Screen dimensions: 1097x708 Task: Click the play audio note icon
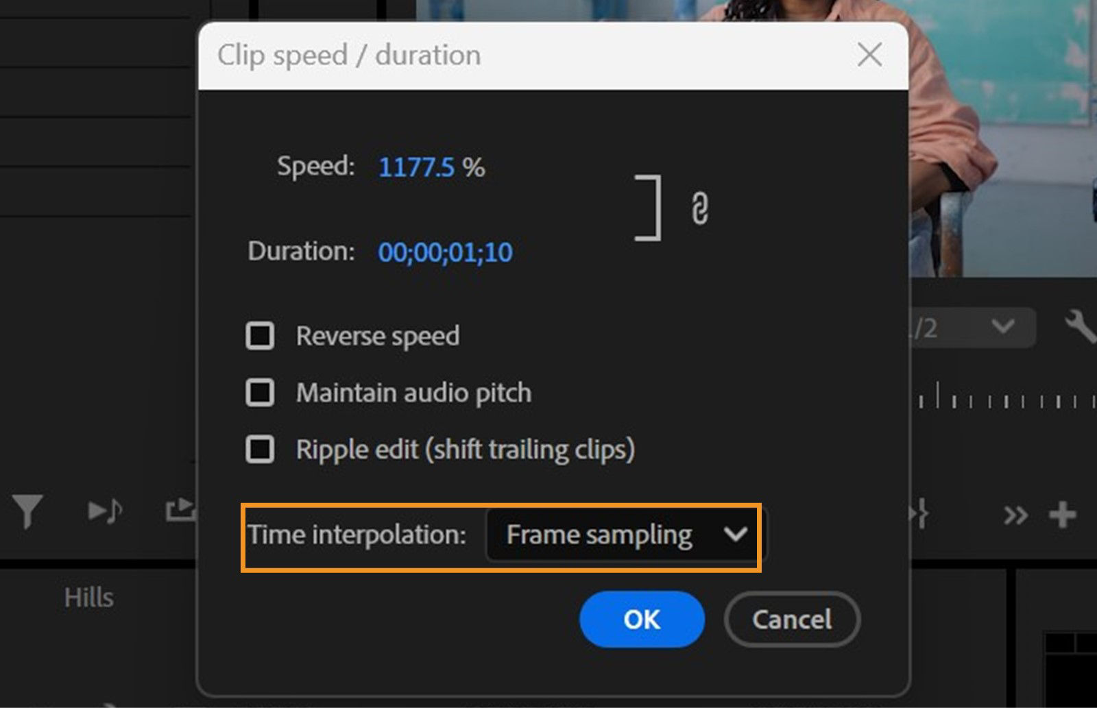[x=105, y=511]
